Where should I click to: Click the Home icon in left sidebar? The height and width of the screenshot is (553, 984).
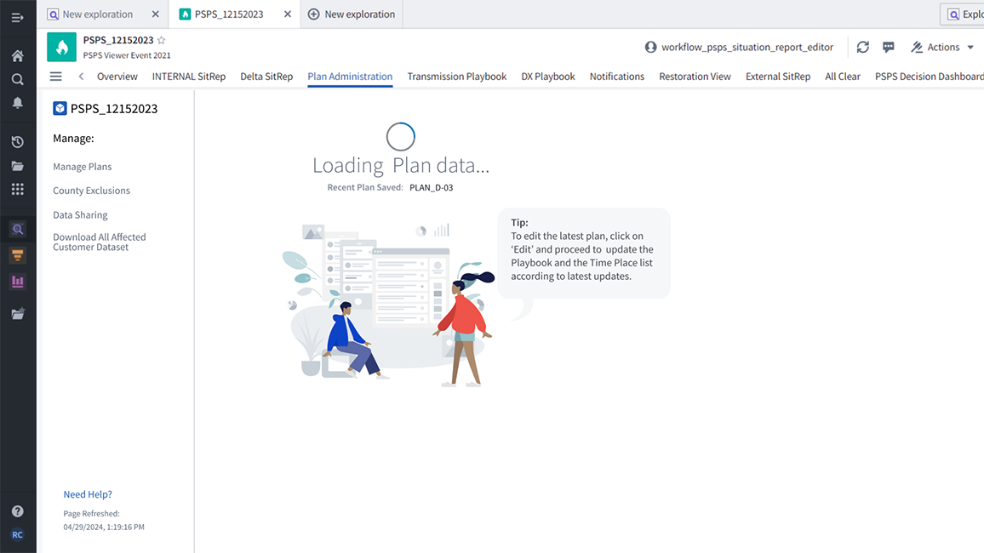point(17,56)
